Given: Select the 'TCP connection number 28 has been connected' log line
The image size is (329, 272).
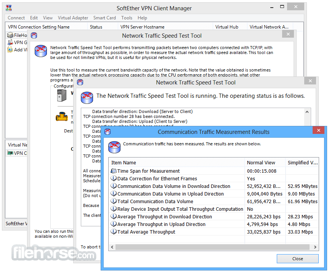Looking at the screenshot, I should pyautogui.click(x=129, y=116).
